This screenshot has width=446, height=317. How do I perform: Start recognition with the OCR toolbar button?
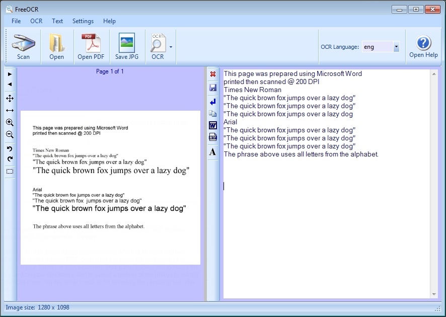pos(158,47)
